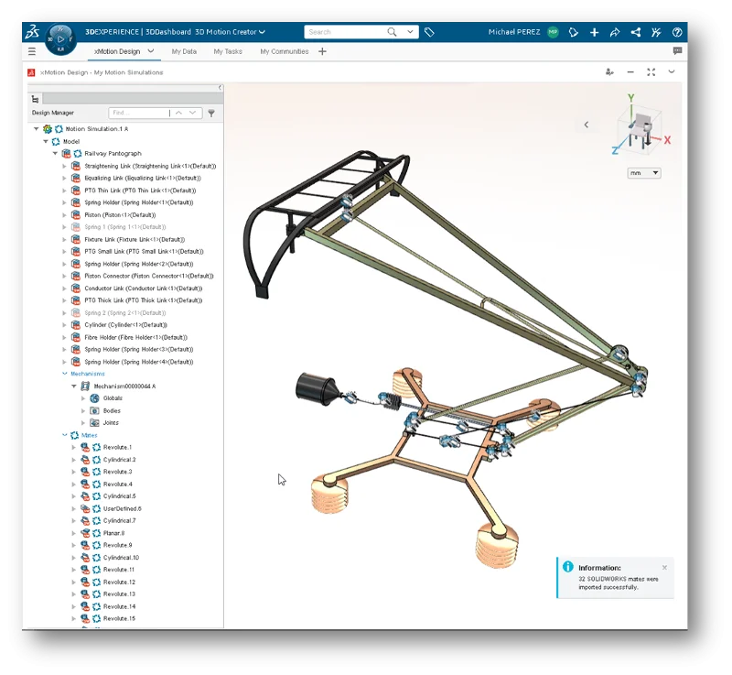Collapse the Mechanisms section

tap(64, 374)
